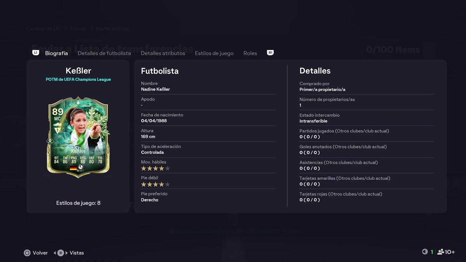Viewport: 466px width, 262px height.
Task: Click preferred foot Derecho
Action: (150, 200)
